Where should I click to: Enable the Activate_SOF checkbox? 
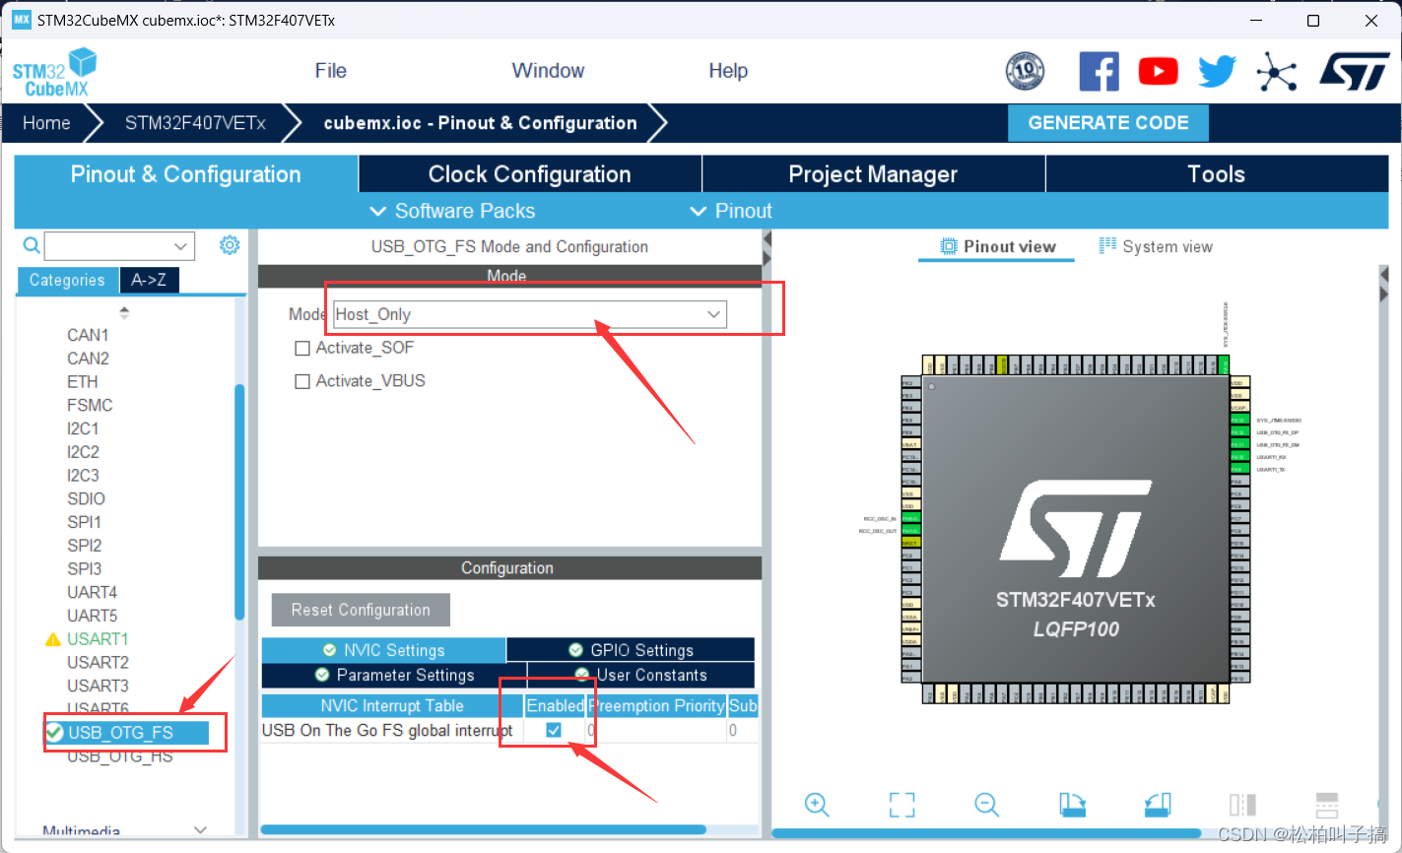click(x=302, y=348)
